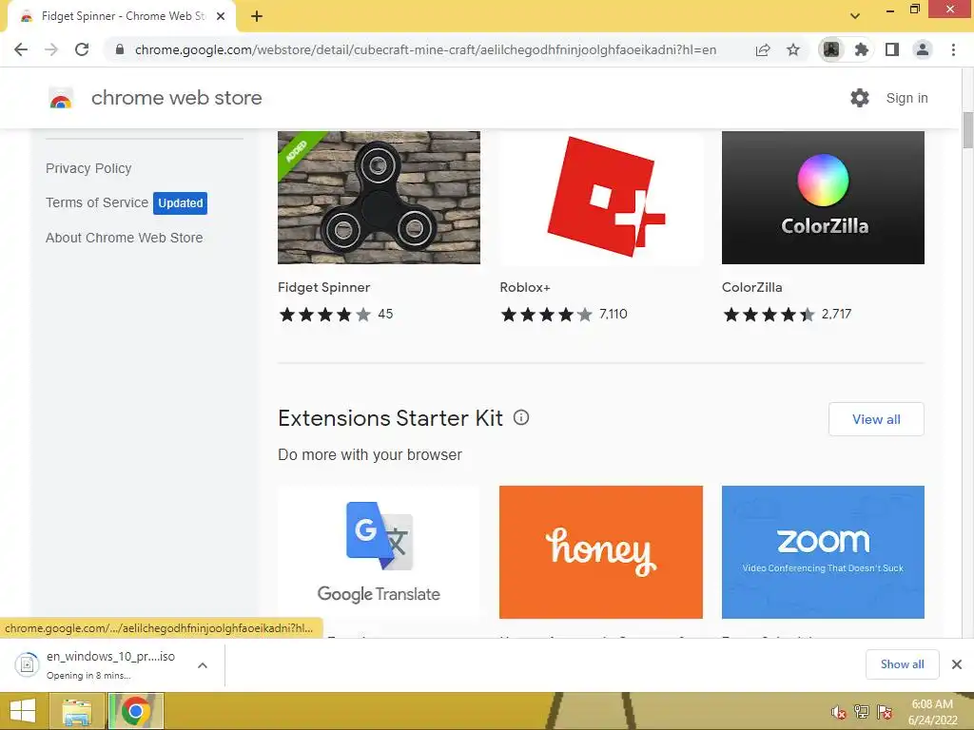Open Fidget Spinner extension thumbnail
The image size is (974, 730).
click(x=379, y=198)
